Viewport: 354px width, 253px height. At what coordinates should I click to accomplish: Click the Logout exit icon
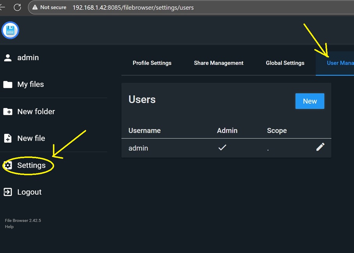pyautogui.click(x=8, y=192)
